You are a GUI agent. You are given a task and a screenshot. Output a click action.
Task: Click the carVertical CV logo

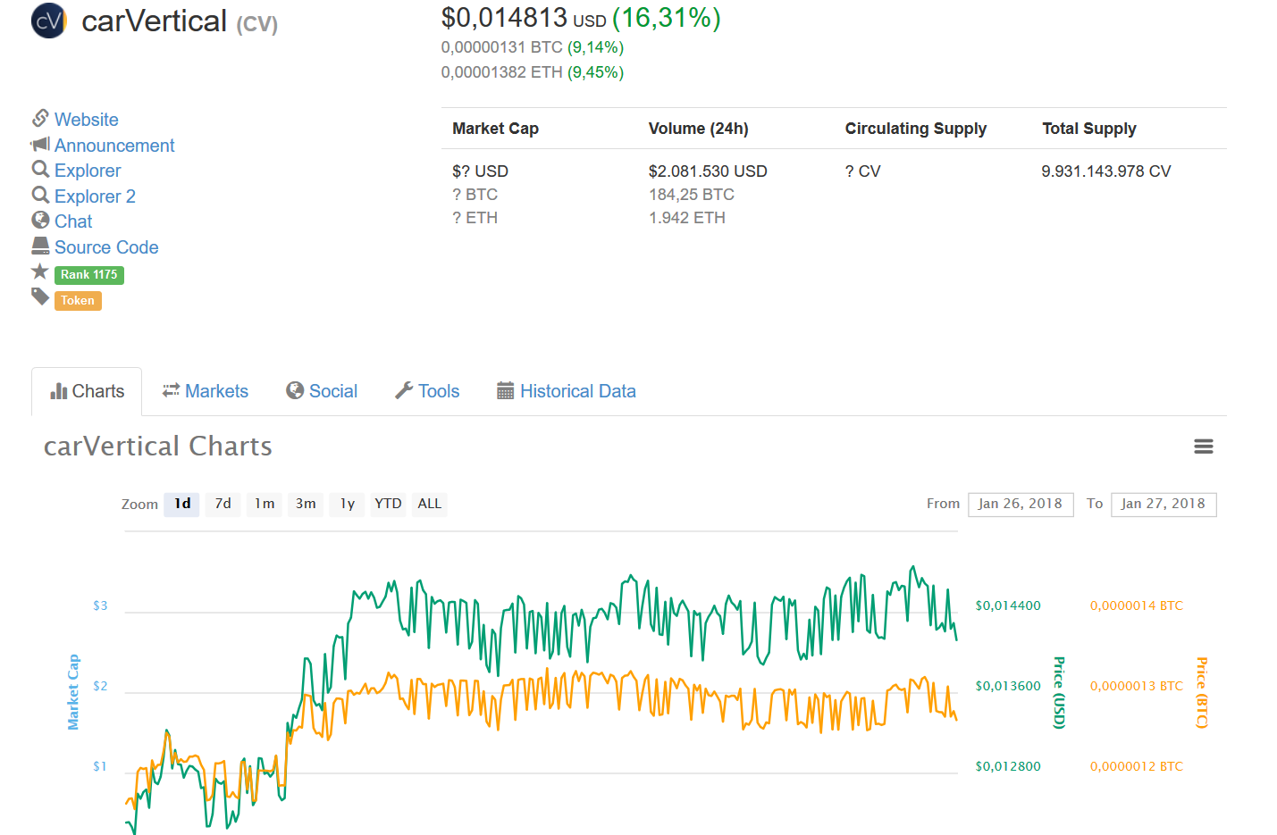click(x=48, y=21)
